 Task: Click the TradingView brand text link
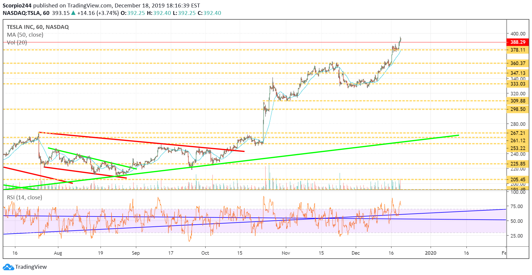(31, 267)
